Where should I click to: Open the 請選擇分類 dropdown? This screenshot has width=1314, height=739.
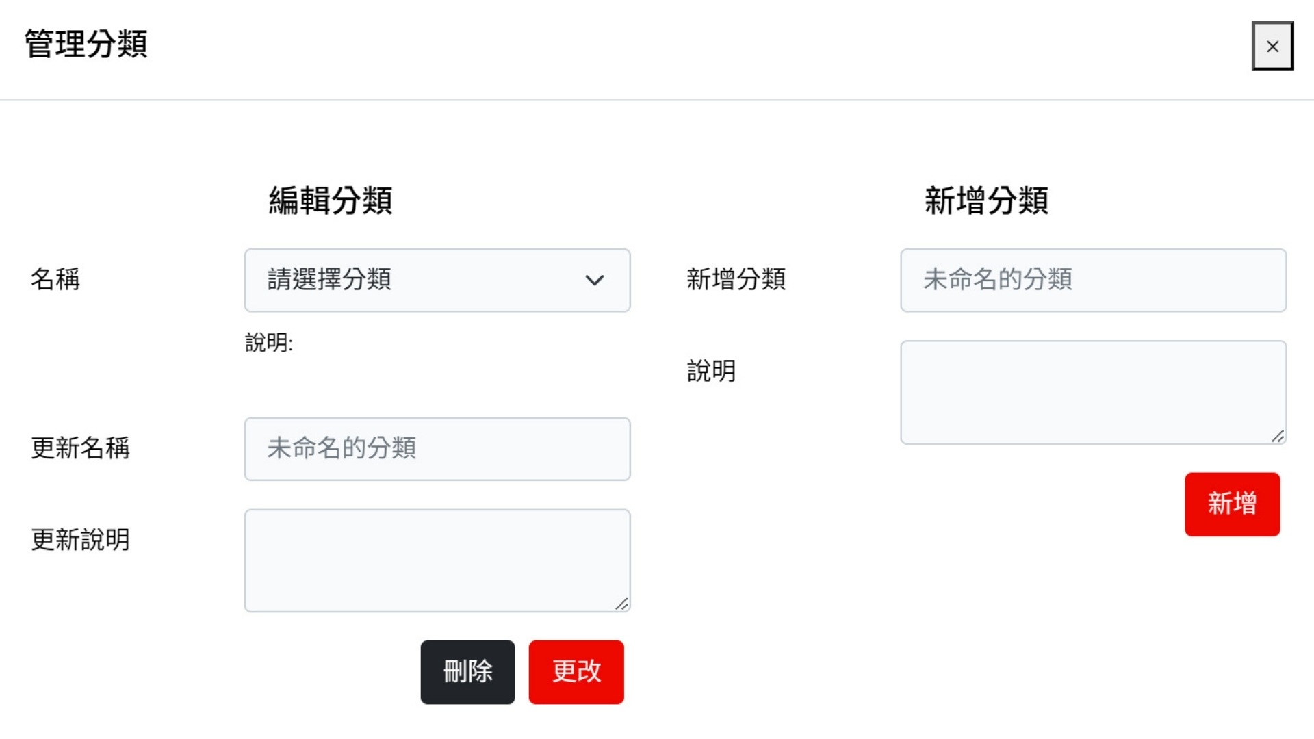click(437, 281)
